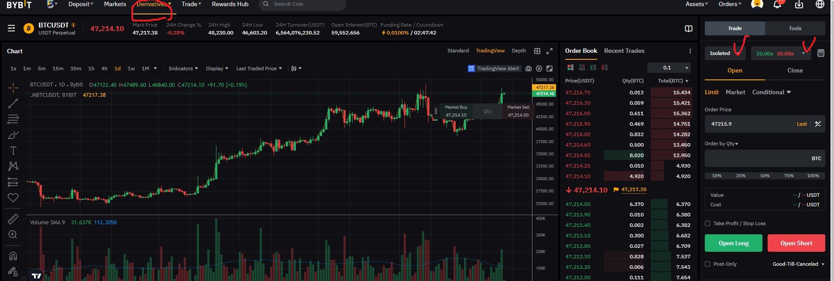This screenshot has width=834, height=281.
Task: Select the zoom-in magnifier tool
Action: coord(13,235)
